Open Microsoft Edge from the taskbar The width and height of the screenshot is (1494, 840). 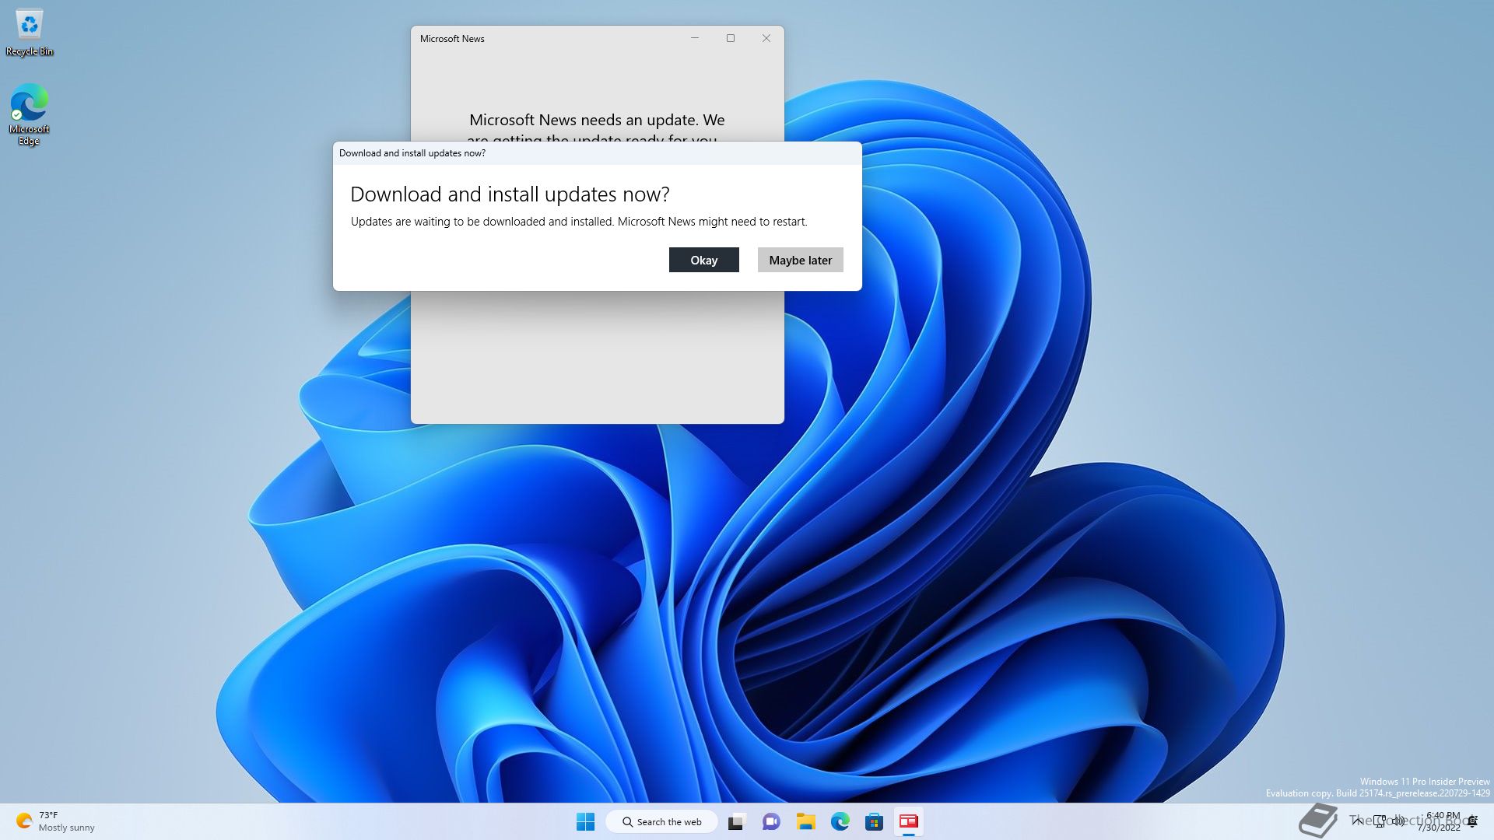click(x=840, y=821)
